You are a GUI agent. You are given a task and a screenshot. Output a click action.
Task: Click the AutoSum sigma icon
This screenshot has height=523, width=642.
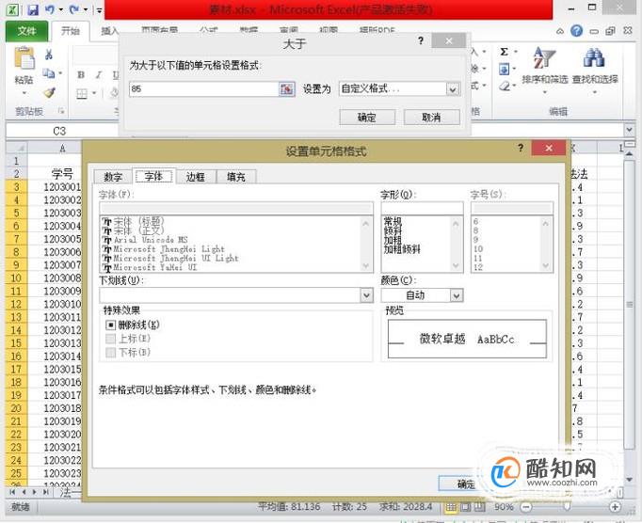505,52
